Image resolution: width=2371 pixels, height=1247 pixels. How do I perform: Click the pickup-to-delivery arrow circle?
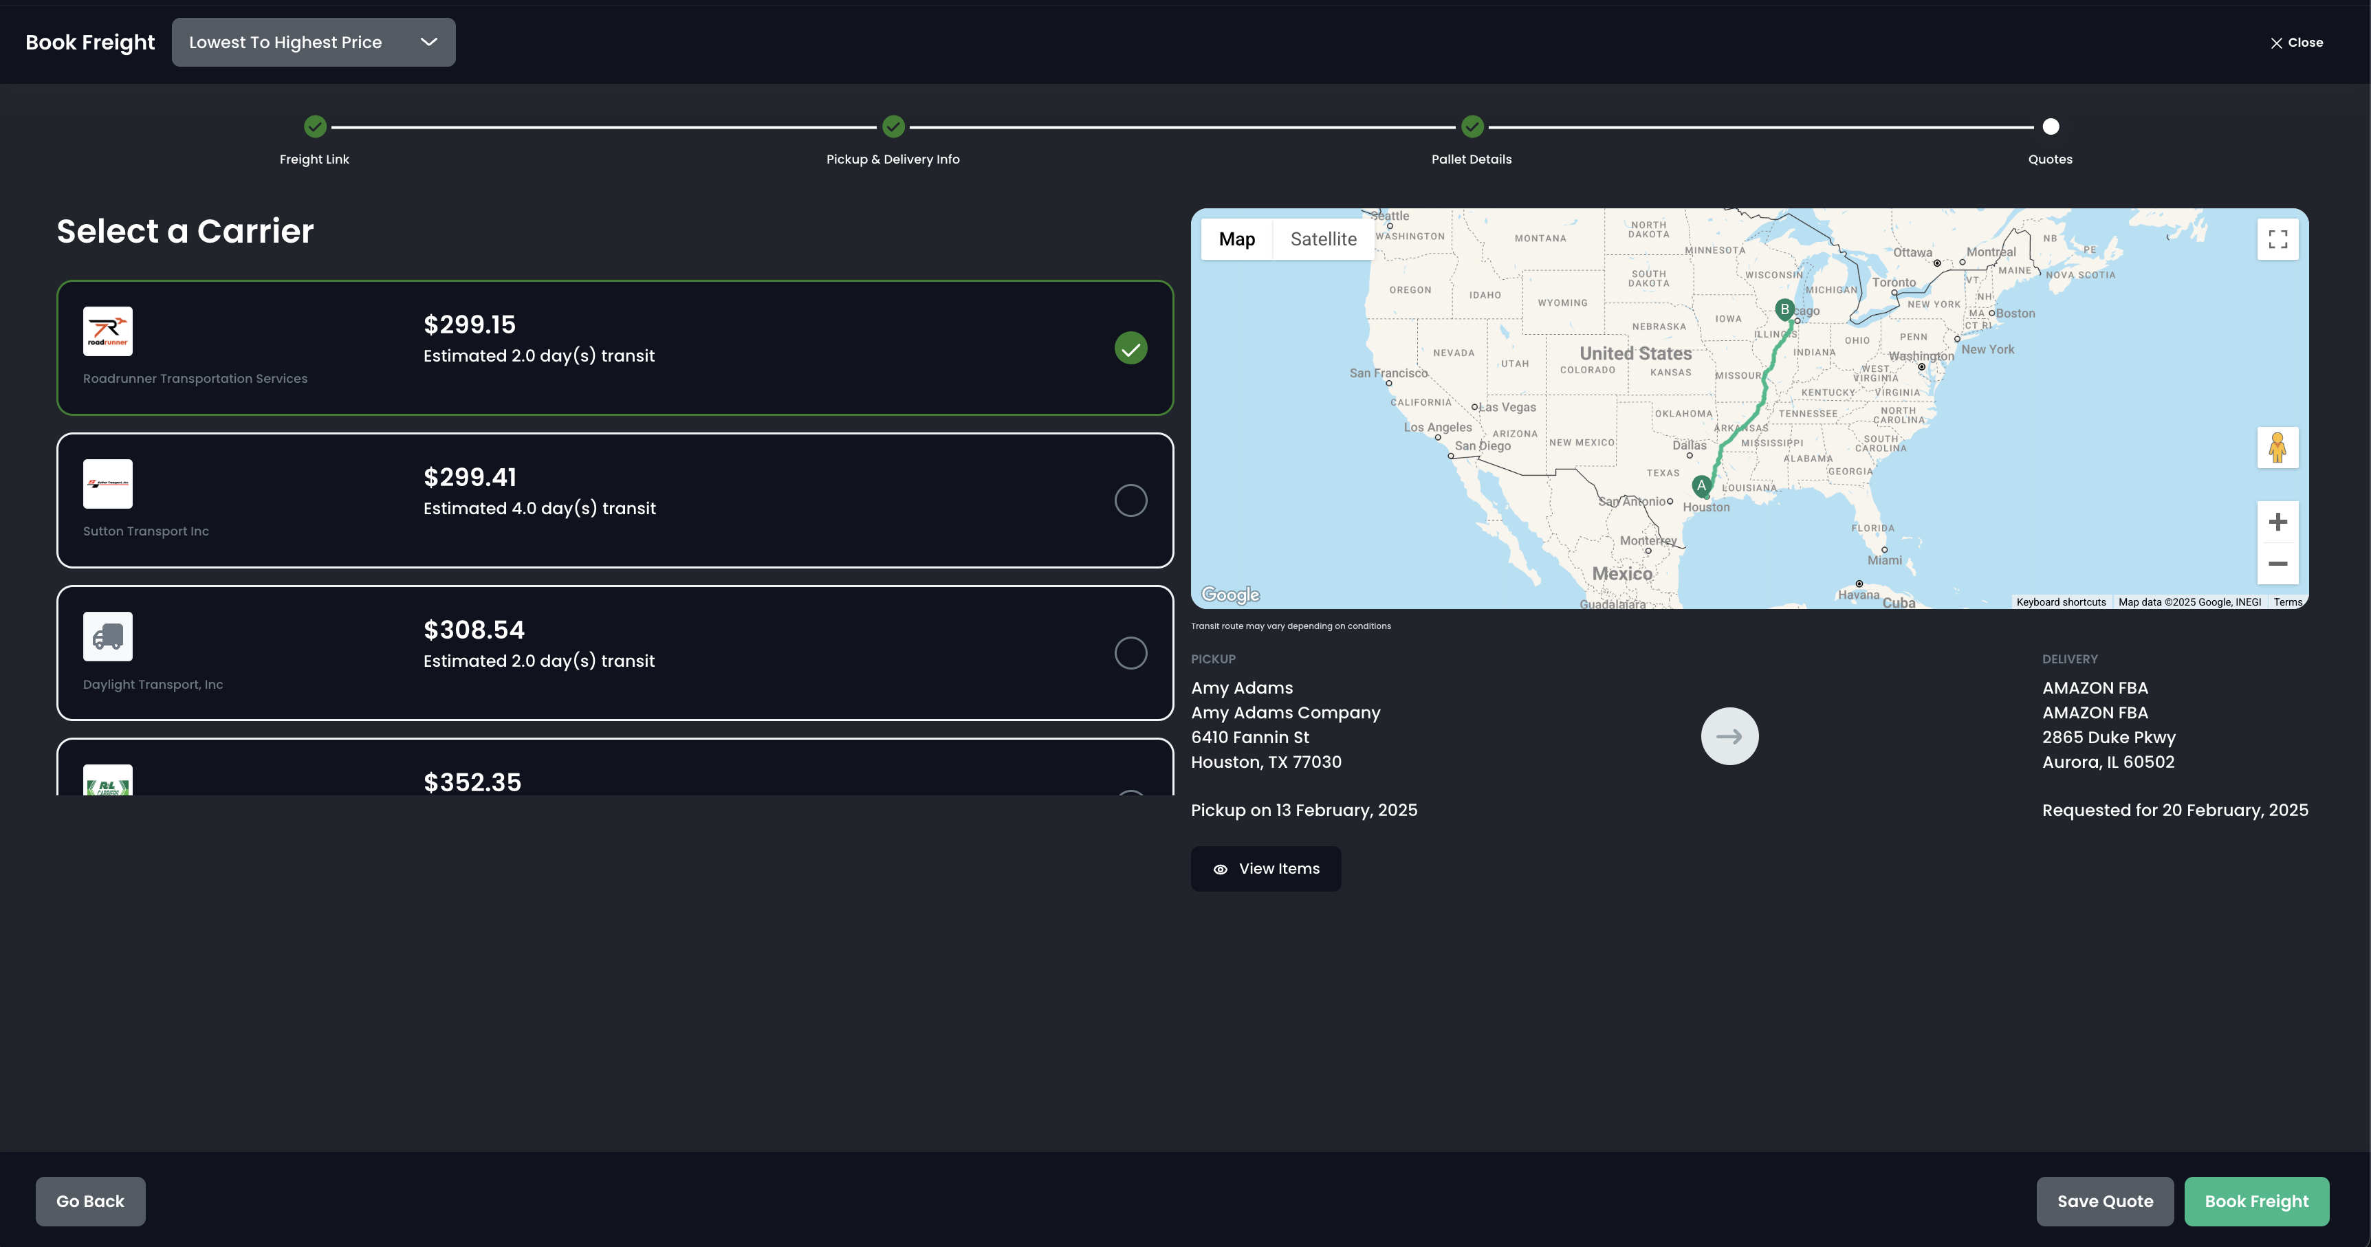point(1729,736)
